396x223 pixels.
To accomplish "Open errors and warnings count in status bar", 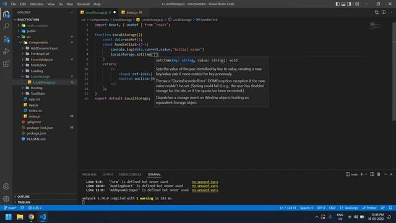I will click(35, 208).
